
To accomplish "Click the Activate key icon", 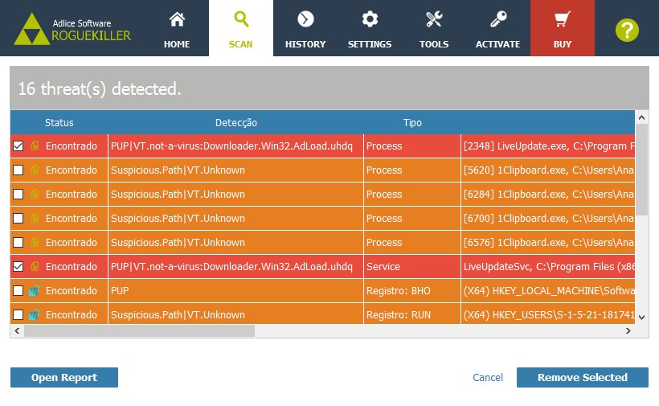I will [498, 19].
